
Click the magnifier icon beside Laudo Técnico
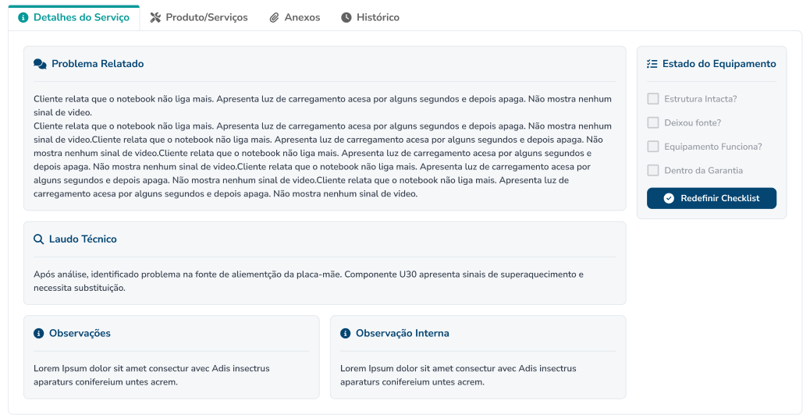click(39, 239)
